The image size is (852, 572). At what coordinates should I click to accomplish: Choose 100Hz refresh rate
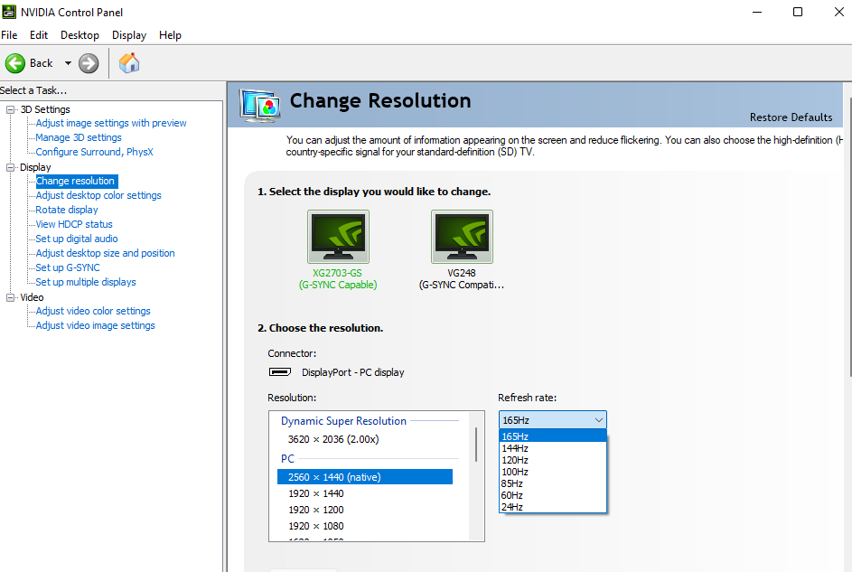click(553, 472)
